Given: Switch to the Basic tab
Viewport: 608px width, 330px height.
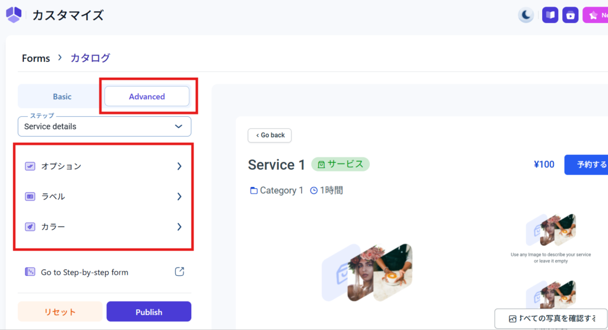Looking at the screenshot, I should (62, 97).
